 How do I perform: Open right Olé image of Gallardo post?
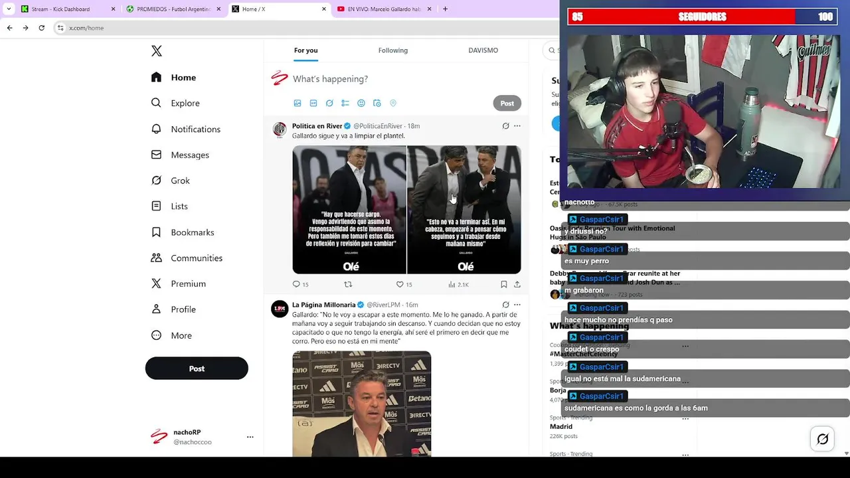(x=464, y=210)
